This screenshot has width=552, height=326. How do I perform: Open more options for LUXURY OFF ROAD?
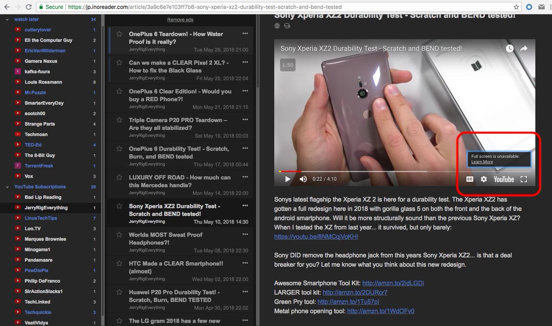coord(245,177)
